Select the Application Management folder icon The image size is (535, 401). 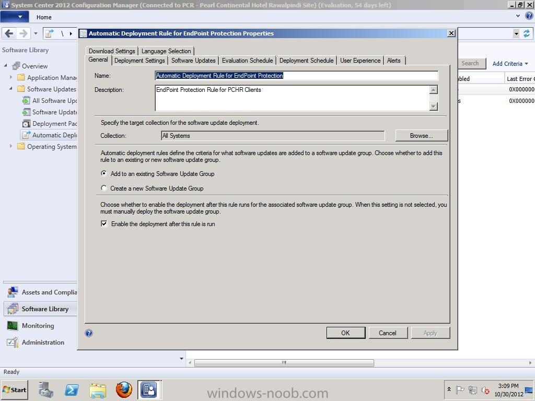[21, 77]
